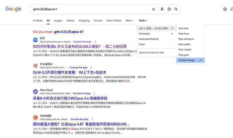Image resolution: width=233 pixels, height=138 pixels.
Task: Click the magnifying glass search button
Action: pyautogui.click(x=176, y=9)
